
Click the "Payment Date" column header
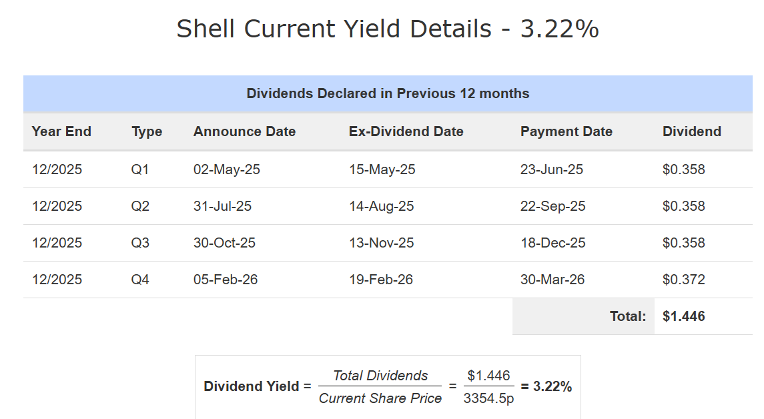pos(566,131)
